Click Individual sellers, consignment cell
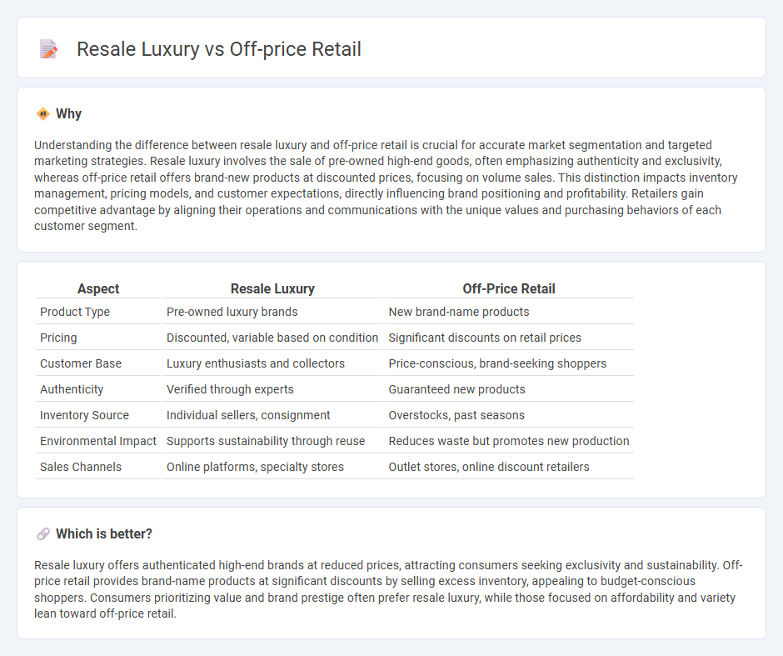Viewport: 783px width, 656px height. pyautogui.click(x=248, y=415)
